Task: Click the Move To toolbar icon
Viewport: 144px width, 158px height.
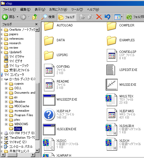Action: pos(82,17)
